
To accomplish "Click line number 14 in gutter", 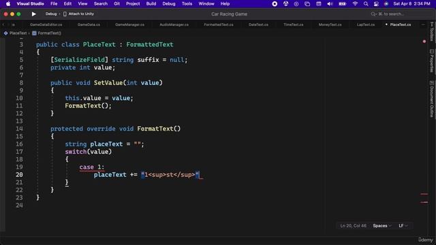I will (x=19, y=129).
